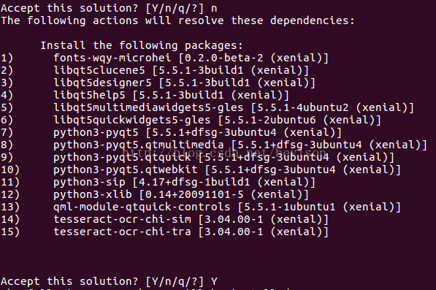Viewport: 436px width, 290px height.
Task: Click libqt5quickwidgets5-gles package name
Action: [x=131, y=120]
